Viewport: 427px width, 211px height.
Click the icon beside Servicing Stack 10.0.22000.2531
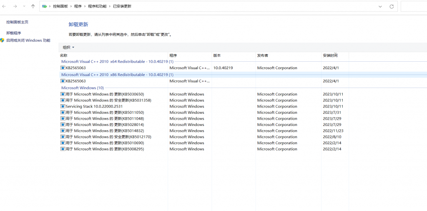pos(63,106)
